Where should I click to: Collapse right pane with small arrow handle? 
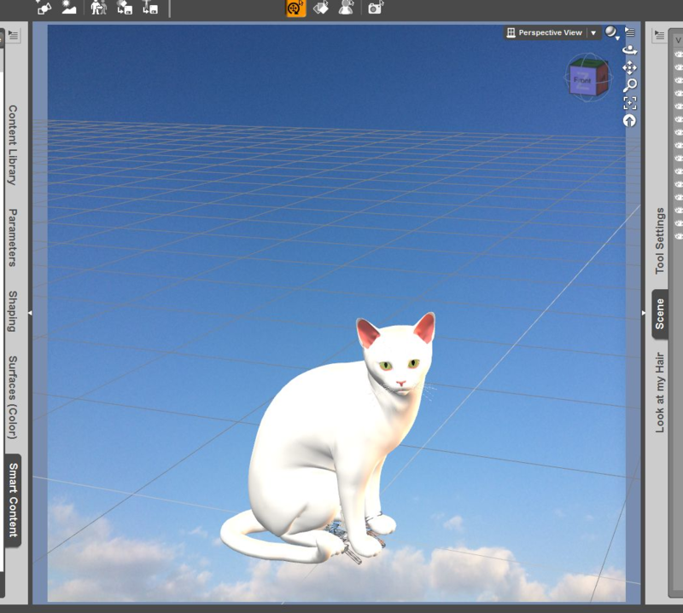click(644, 313)
